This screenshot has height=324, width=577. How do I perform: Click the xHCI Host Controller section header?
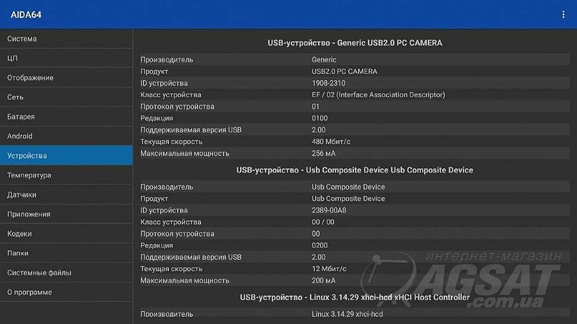pyautogui.click(x=355, y=297)
